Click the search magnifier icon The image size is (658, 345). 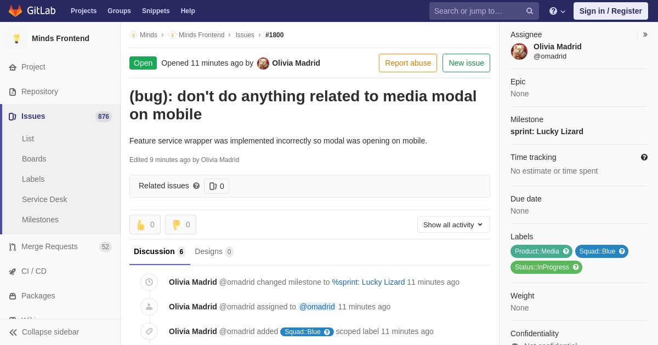(x=530, y=11)
